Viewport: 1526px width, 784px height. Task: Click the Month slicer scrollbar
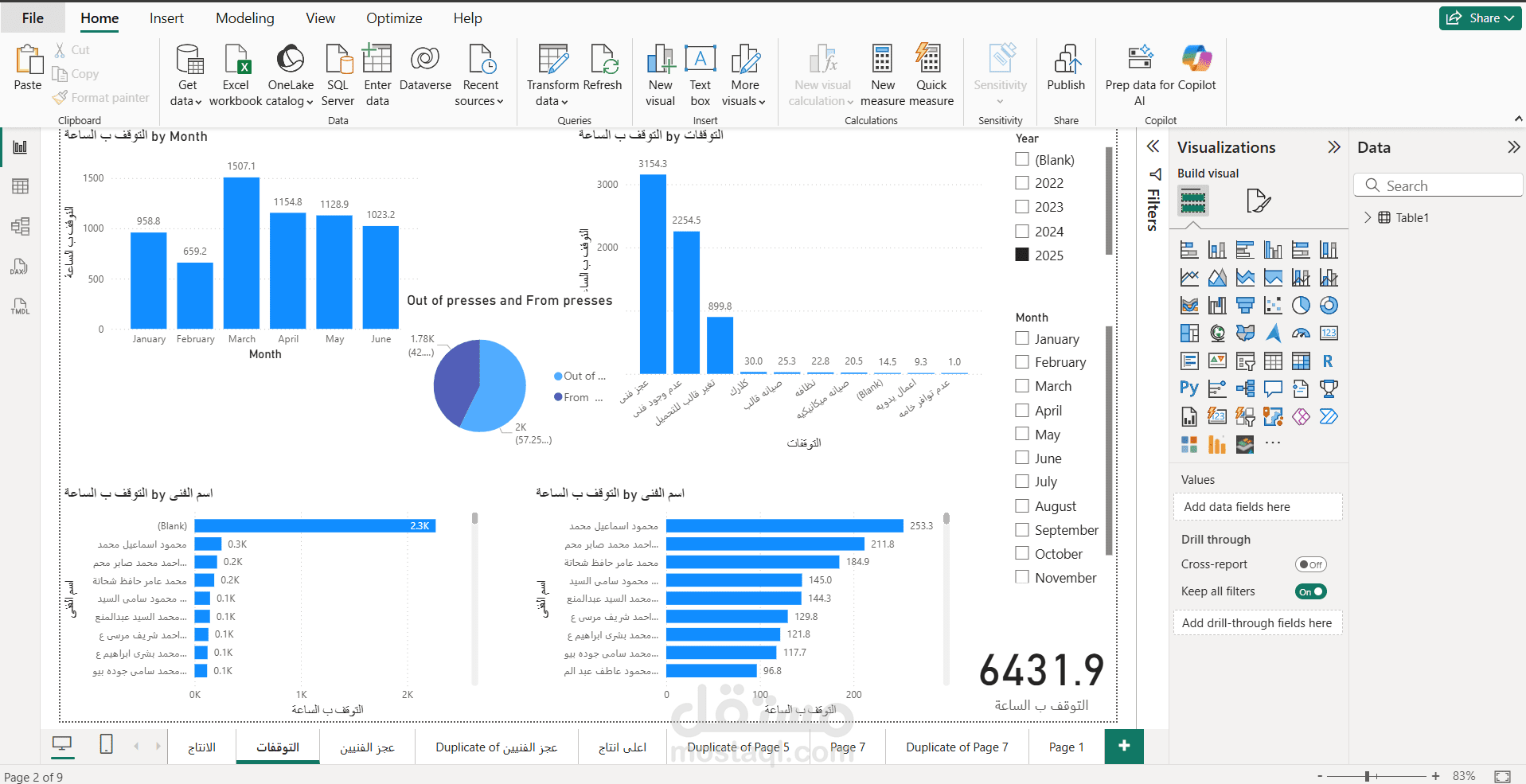pos(1109,440)
